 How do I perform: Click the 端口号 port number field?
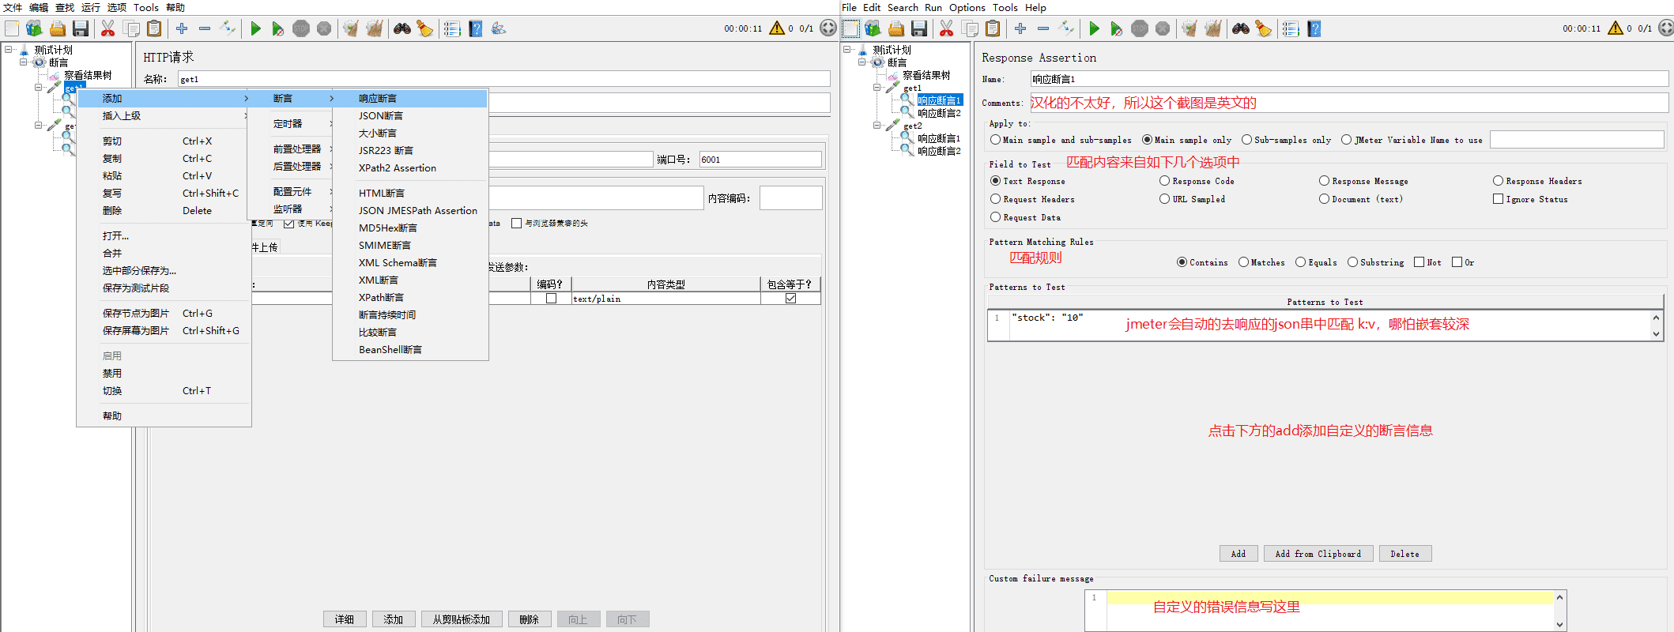point(760,160)
